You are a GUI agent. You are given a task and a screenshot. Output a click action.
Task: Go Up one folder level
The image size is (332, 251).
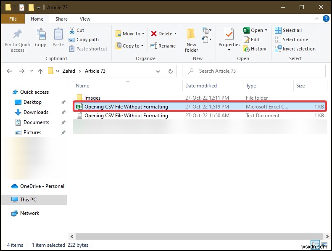coord(40,71)
